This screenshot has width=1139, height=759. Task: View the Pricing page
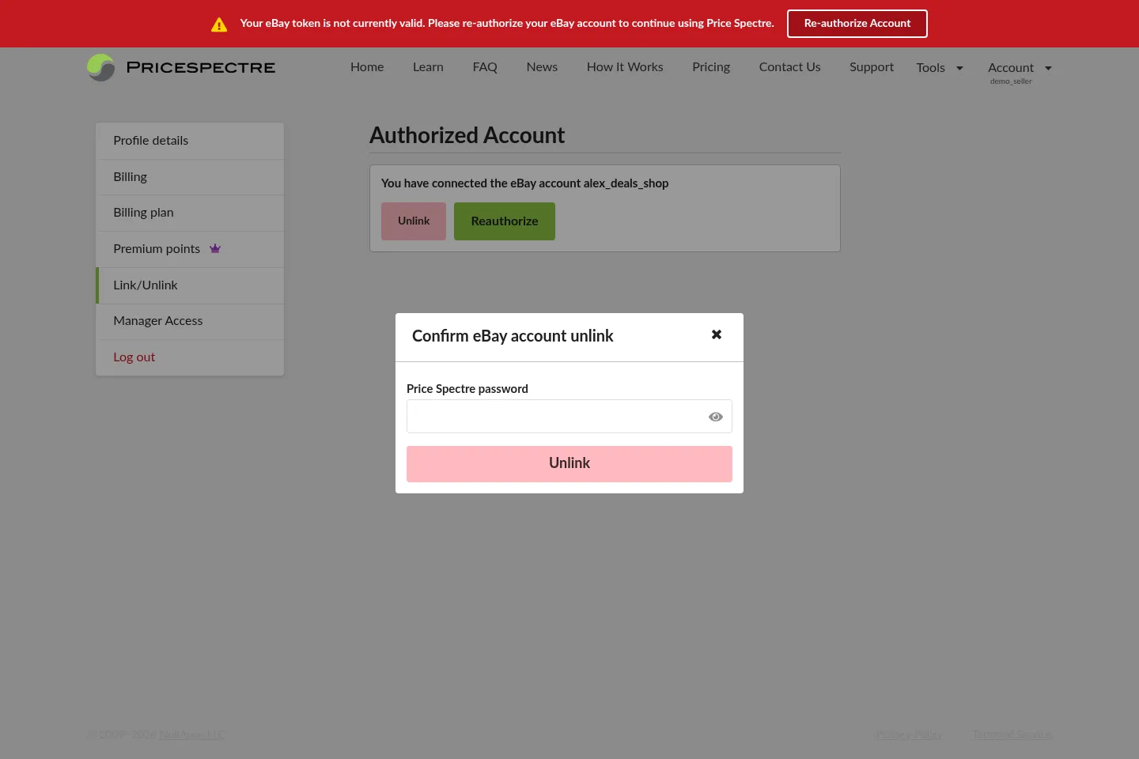(711, 67)
